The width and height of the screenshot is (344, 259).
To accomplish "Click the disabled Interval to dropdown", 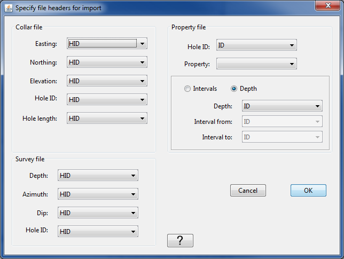I will [x=282, y=137].
